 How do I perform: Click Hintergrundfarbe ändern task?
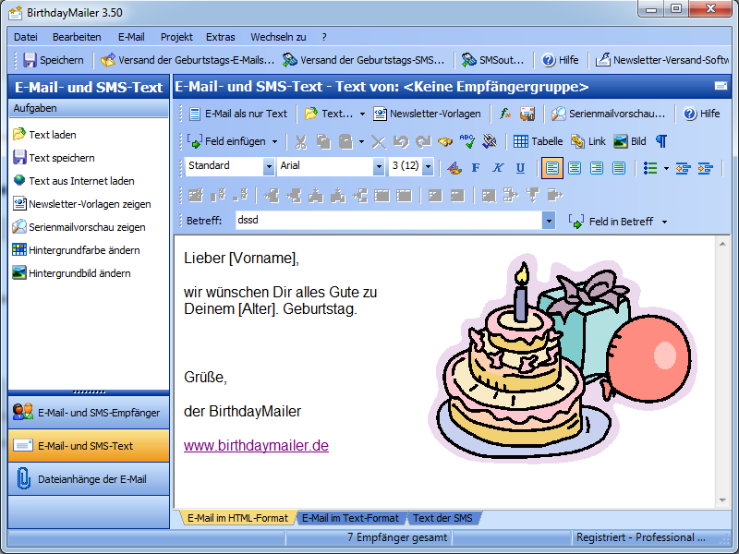click(x=77, y=250)
